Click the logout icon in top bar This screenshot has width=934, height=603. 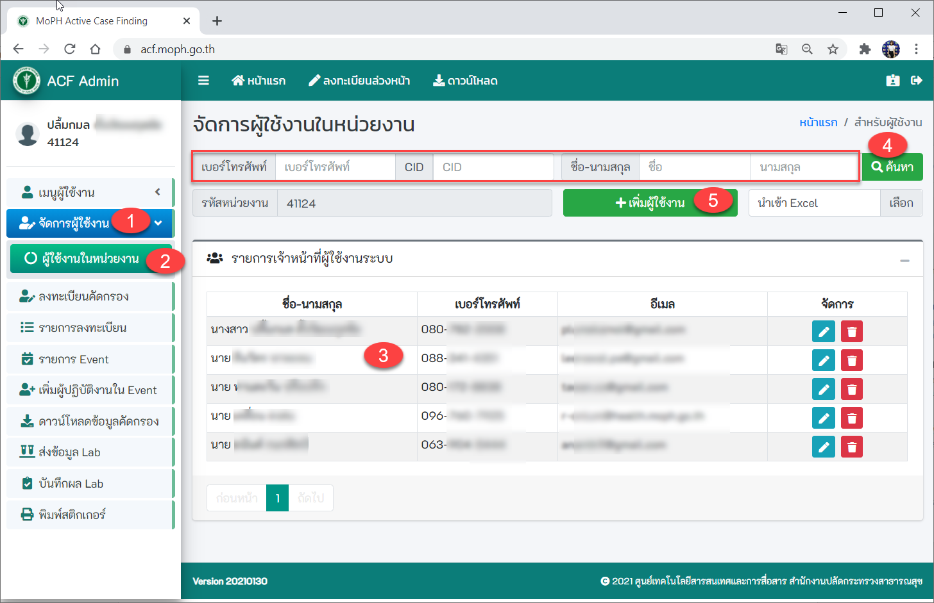click(916, 80)
